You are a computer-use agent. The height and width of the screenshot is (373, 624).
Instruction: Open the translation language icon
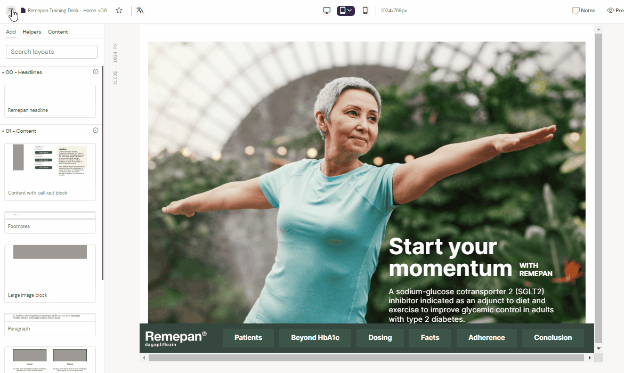point(140,10)
